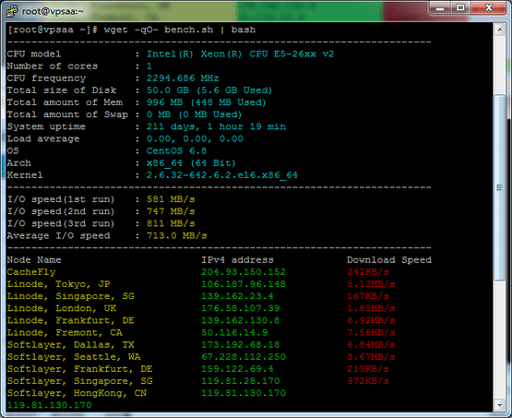This screenshot has width=512, height=418.
Task: Click the window title text root@vpsaa:~
Action: (53, 11)
